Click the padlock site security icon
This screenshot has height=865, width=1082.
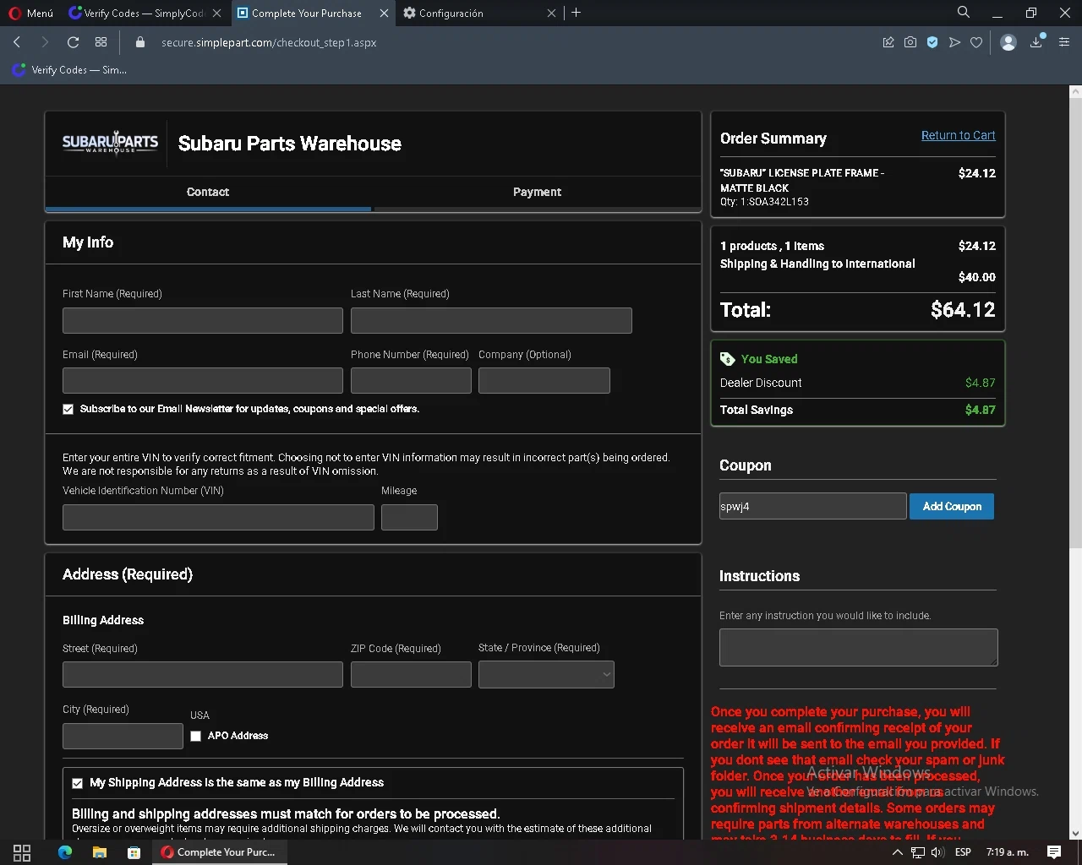[x=140, y=42]
